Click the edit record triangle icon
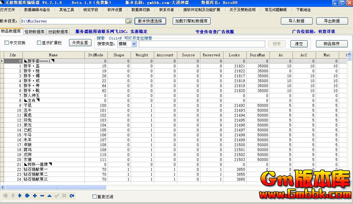Screen dimensions: 353x204 pos(50,196)
